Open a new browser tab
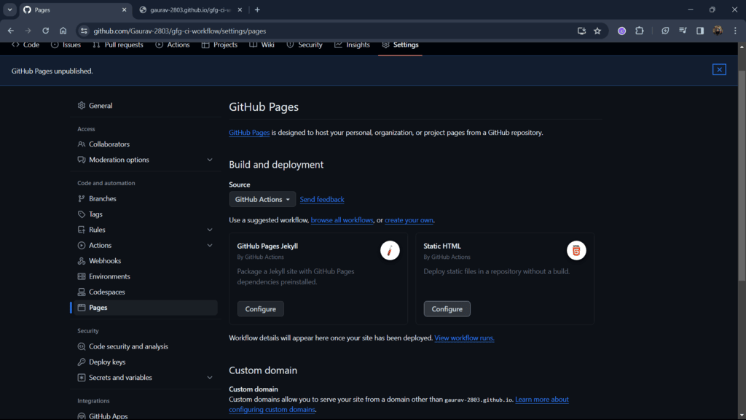Screen dimensions: 746x420 point(257,9)
